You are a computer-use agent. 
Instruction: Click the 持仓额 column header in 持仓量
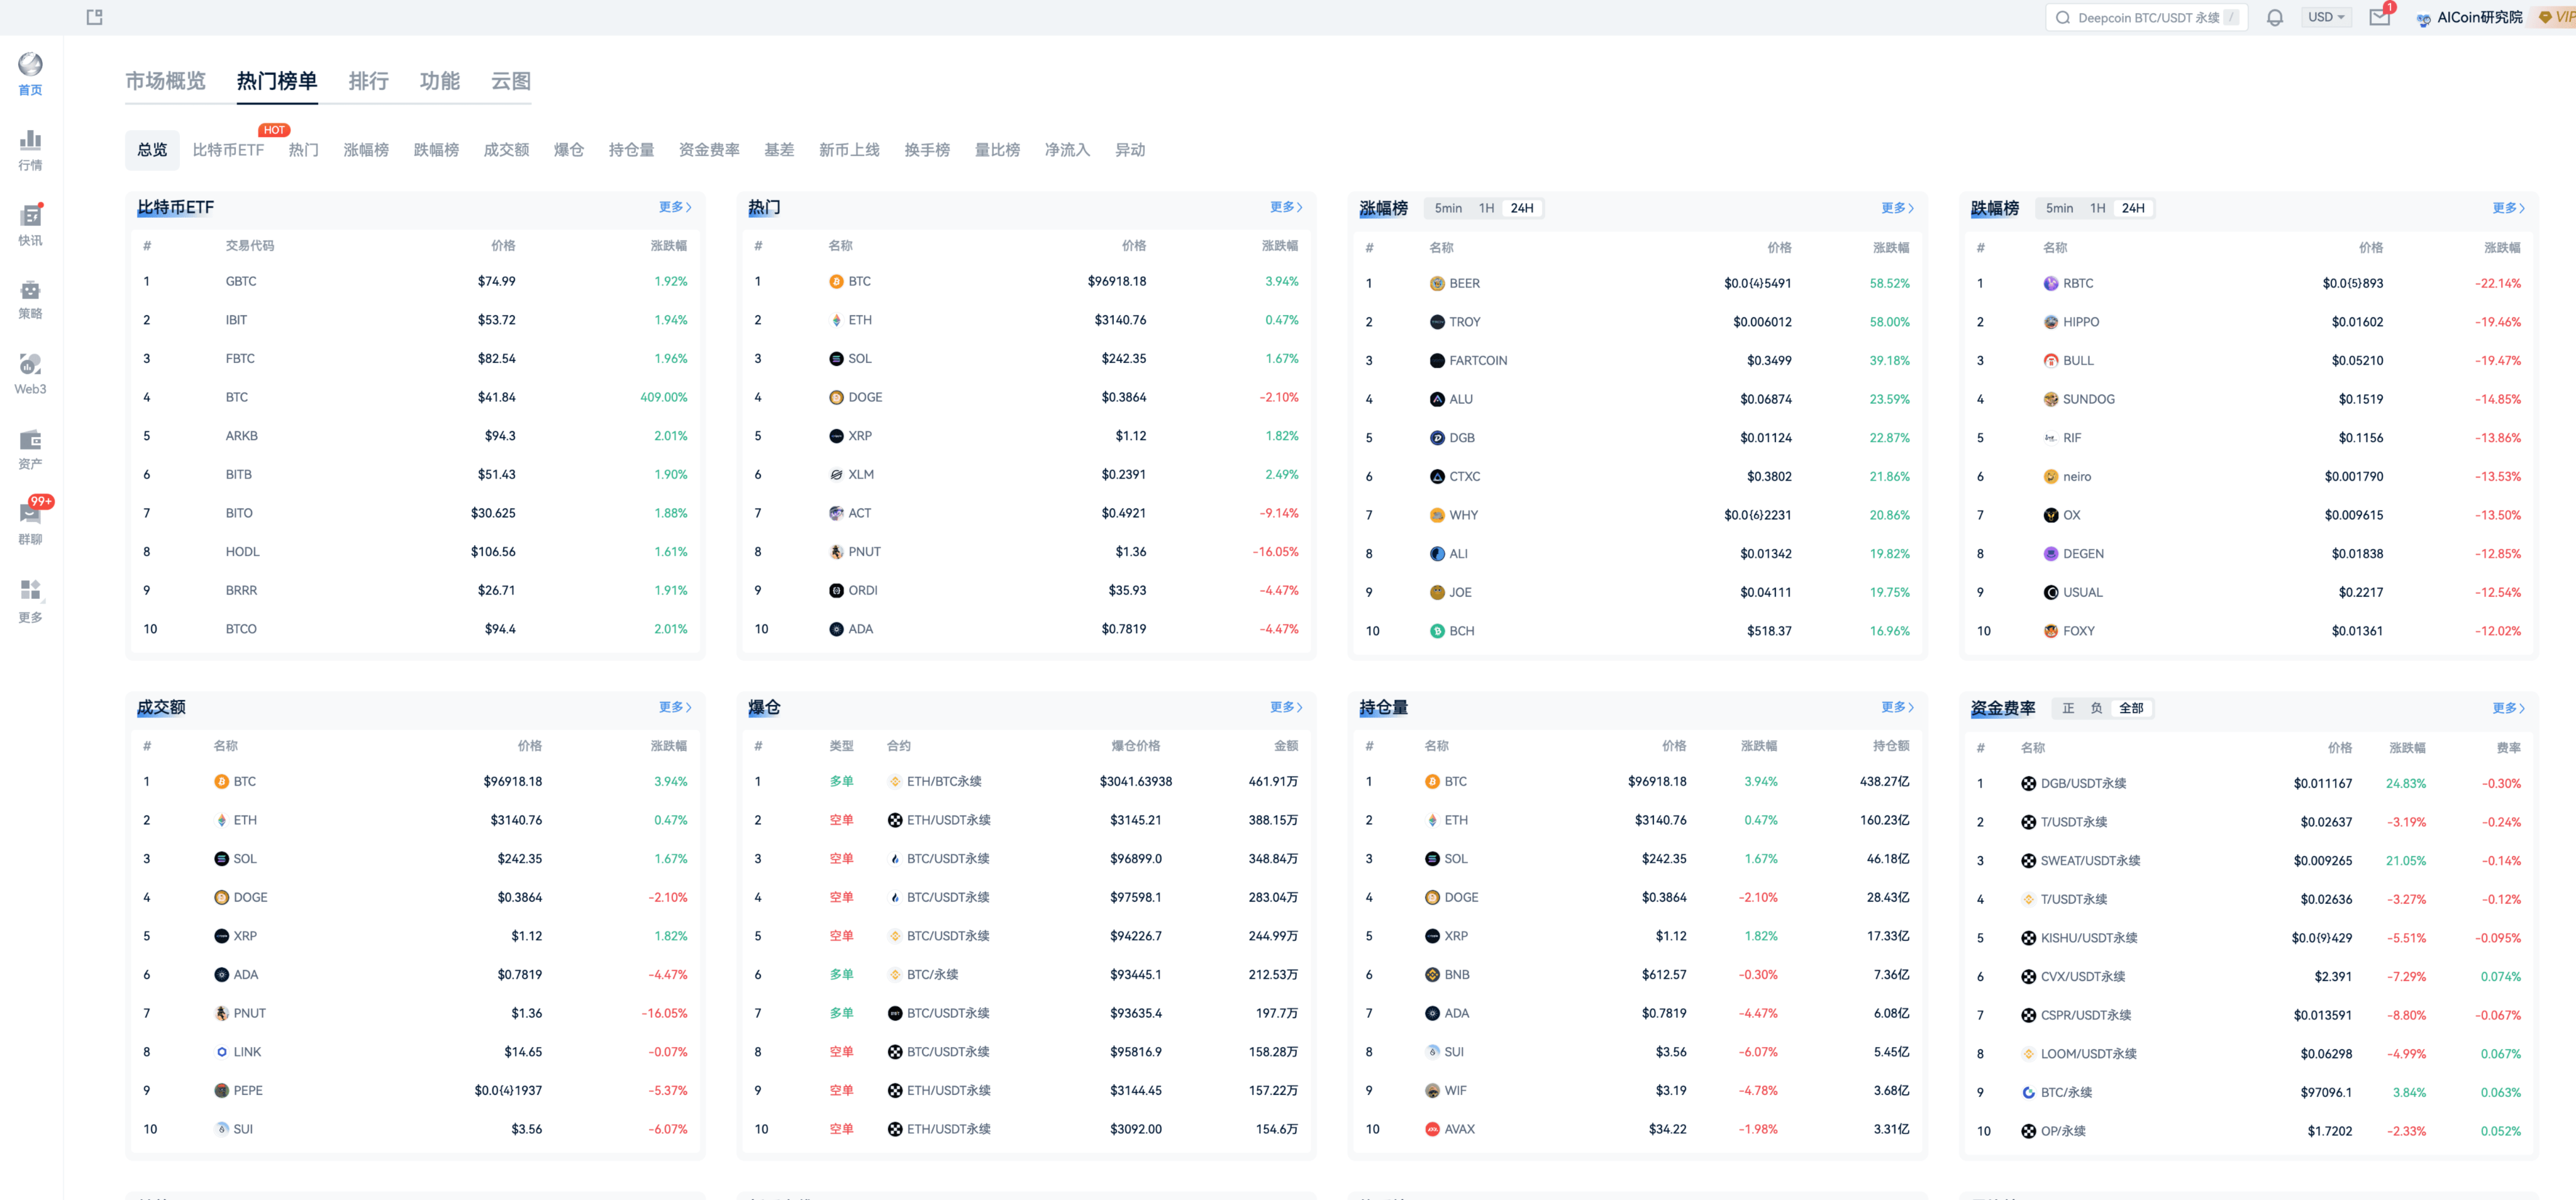pos(1890,746)
